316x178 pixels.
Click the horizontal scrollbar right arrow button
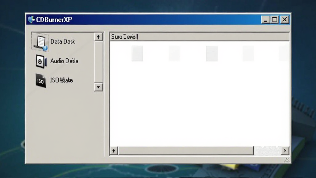285,150
